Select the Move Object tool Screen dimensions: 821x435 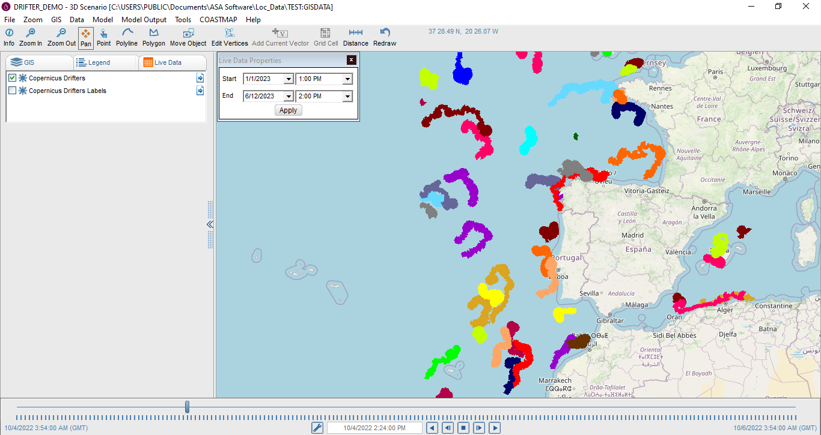[188, 37]
